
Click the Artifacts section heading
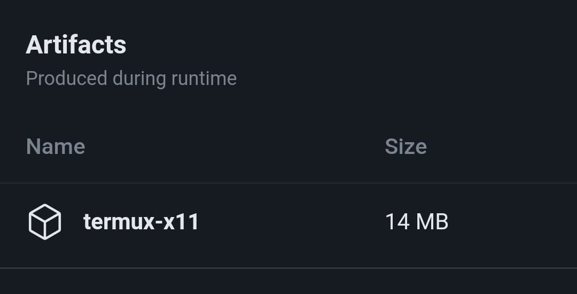(76, 44)
